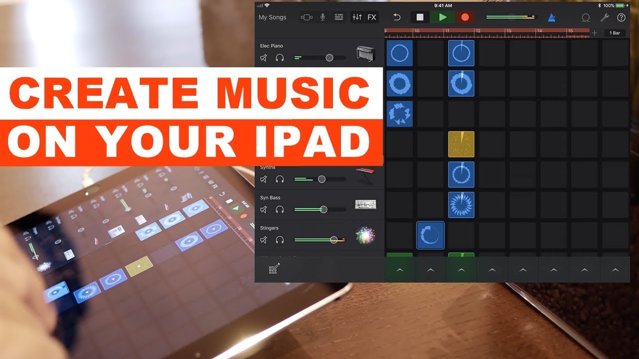This screenshot has width=639, height=359.
Task: Open the track controls mixer icon
Action: pyautogui.click(x=357, y=17)
